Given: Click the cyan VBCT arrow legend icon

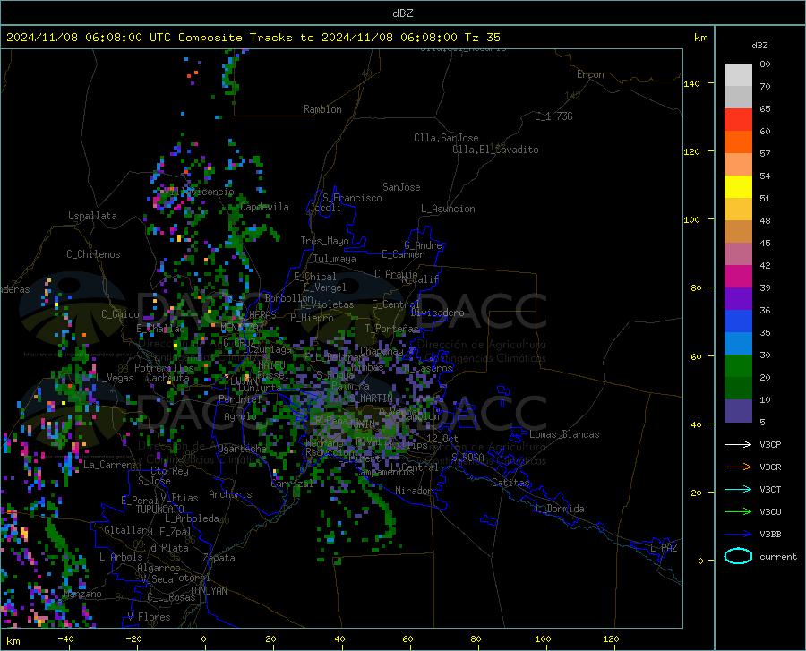Looking at the screenshot, I should coord(738,489).
